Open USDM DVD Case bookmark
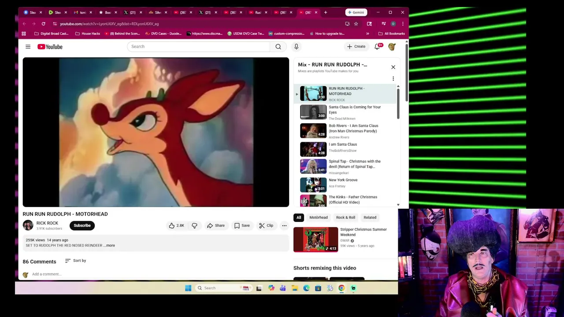 pyautogui.click(x=245, y=33)
